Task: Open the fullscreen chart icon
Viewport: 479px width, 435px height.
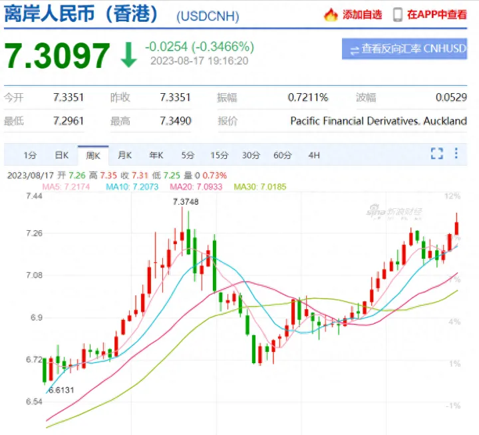Action: (x=437, y=154)
